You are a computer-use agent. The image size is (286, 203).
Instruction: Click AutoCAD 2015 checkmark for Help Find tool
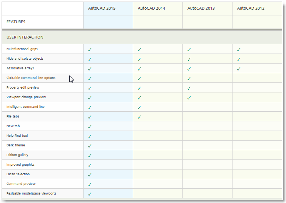tap(90, 136)
